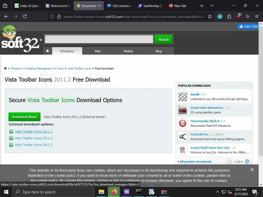Screen dimensions: 263x197
Task: Open the Vista Toolbar Icons breadcrumb link
Action: [79, 68]
